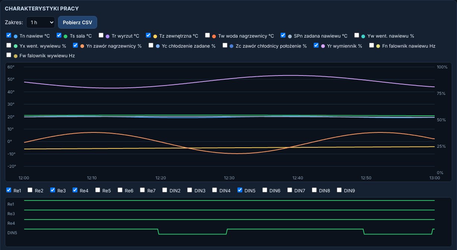Enable the DIN2 input checkbox
Viewport: 457px width, 250px height.
pos(165,190)
